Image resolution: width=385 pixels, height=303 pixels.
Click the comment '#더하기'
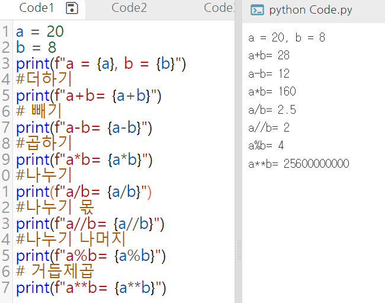[44, 79]
